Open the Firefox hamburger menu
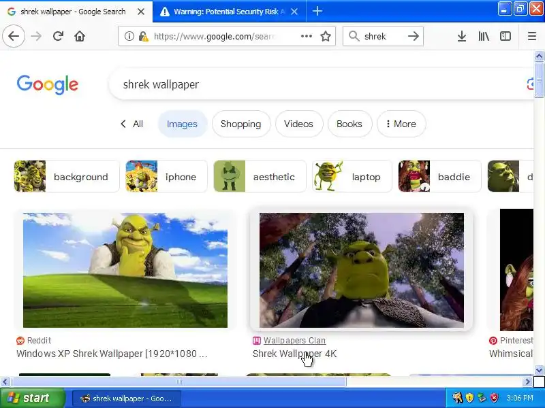This screenshot has width=545, height=408. pos(532,36)
